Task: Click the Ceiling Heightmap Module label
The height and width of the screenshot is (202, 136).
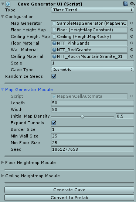Action: 33,176
